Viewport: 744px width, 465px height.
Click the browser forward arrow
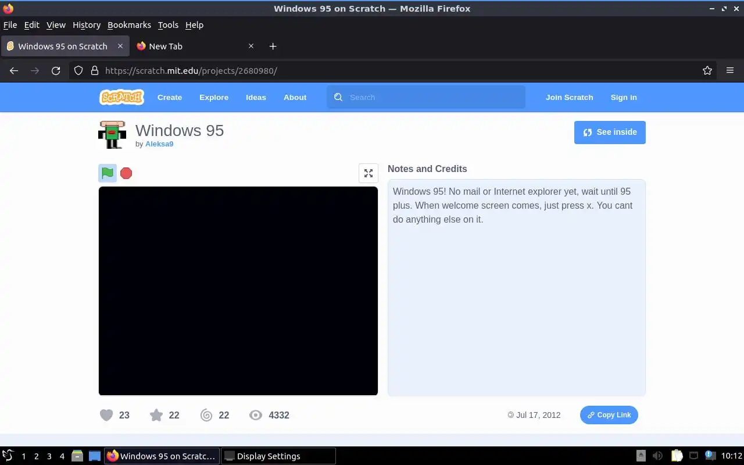[x=35, y=70]
